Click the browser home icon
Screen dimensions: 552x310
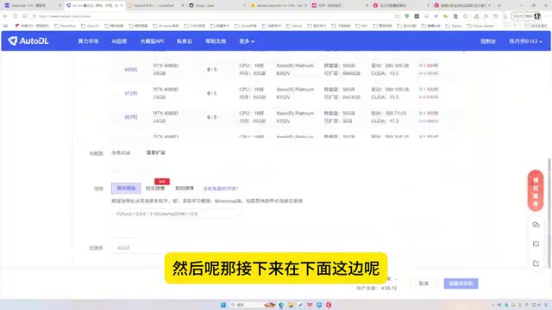pyautogui.click(x=24, y=16)
